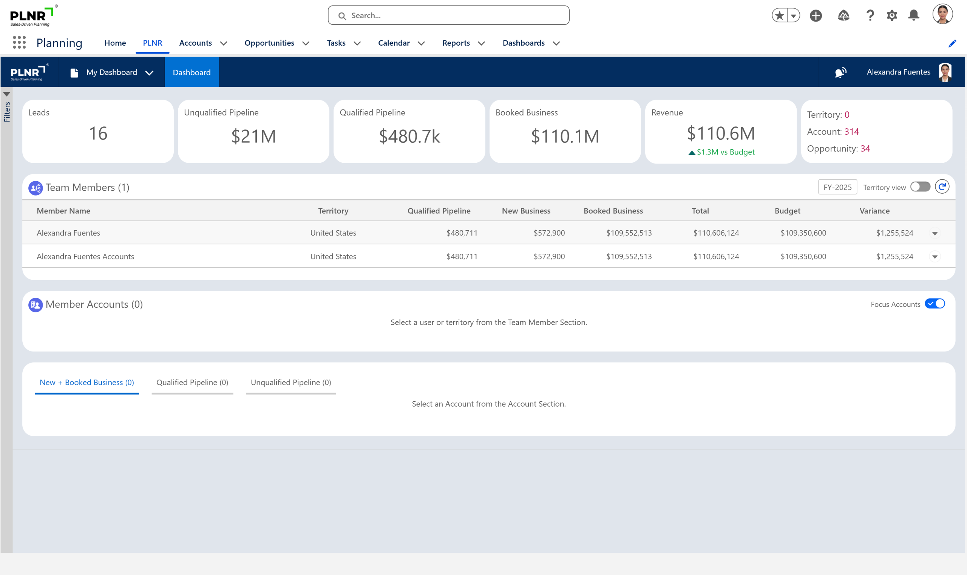Expand the My Dashboard dropdown
This screenshot has width=967, height=575.
(x=149, y=73)
